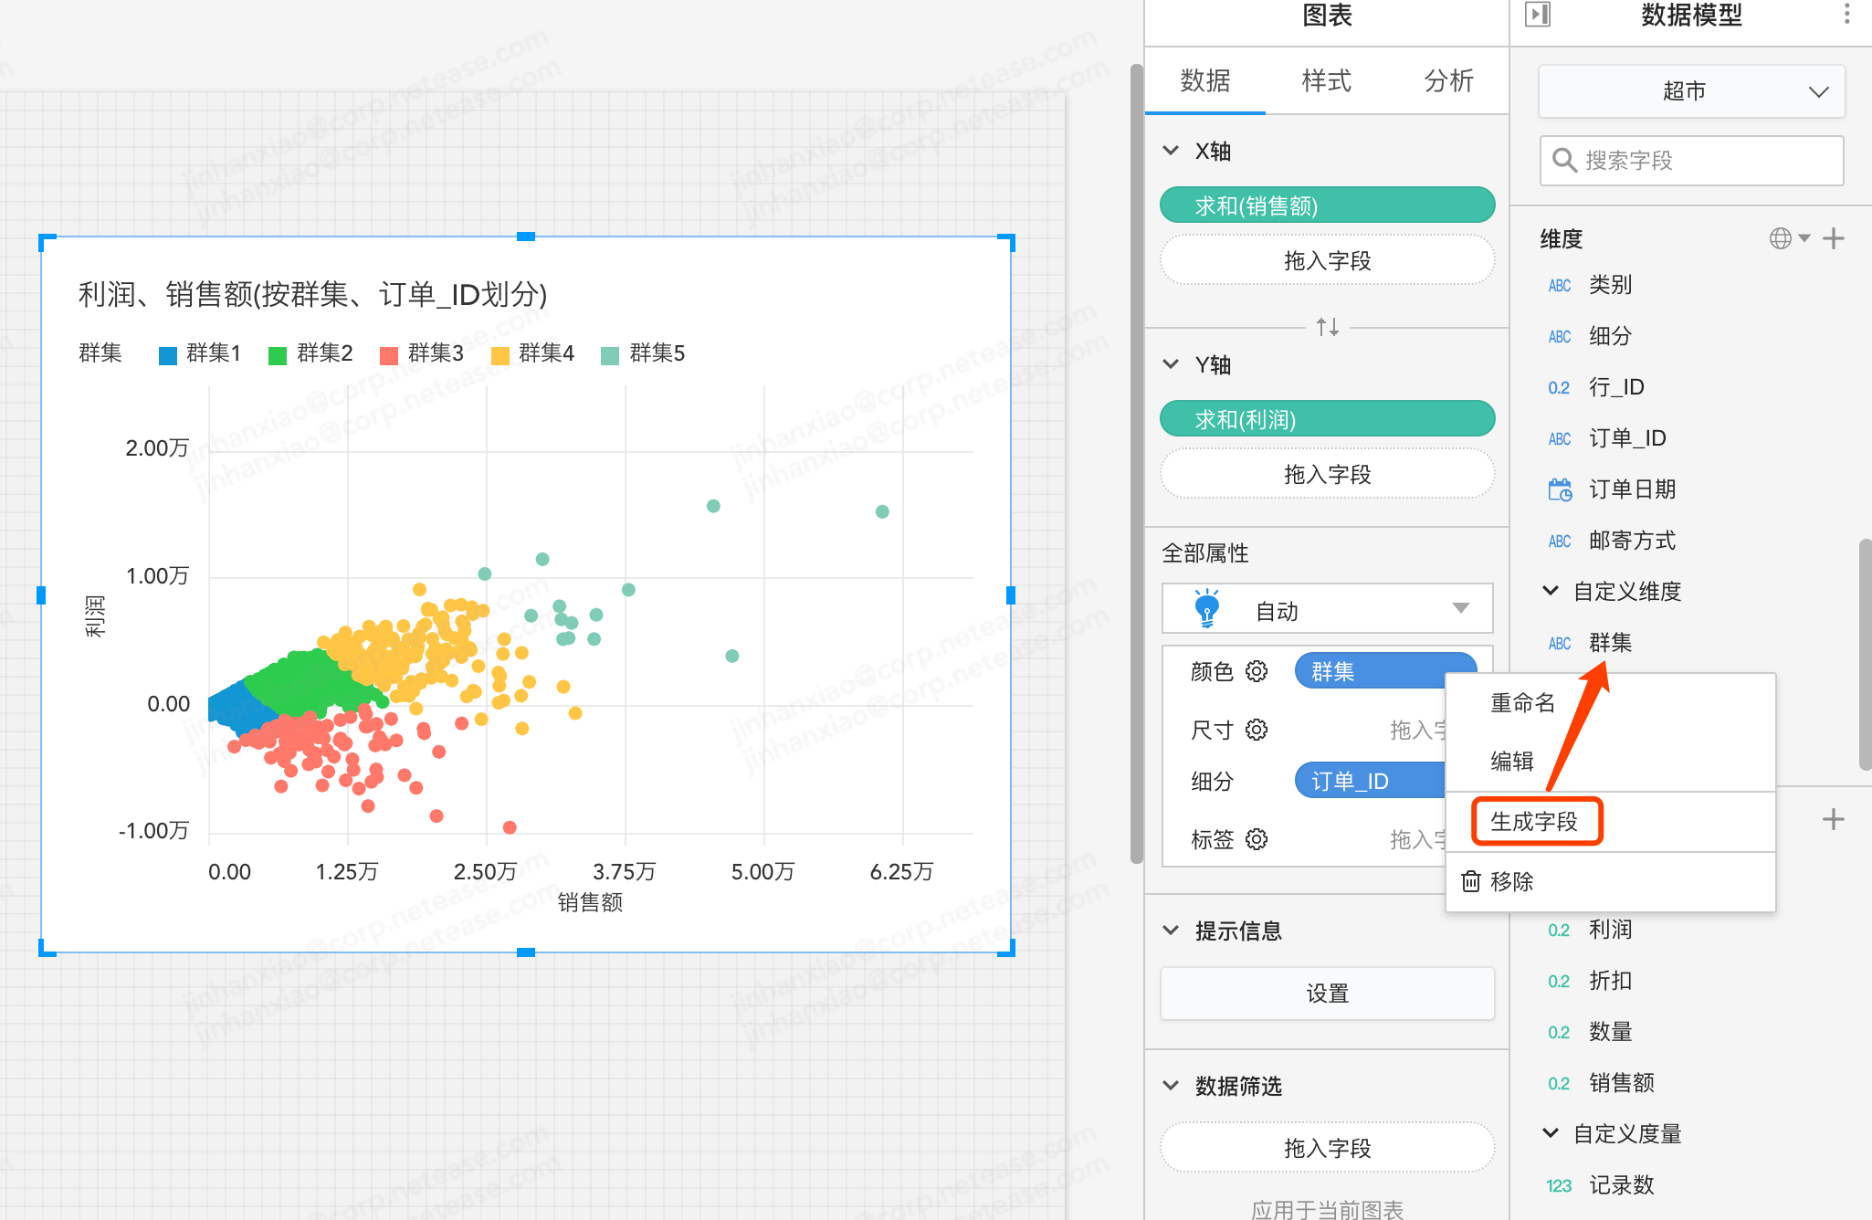The width and height of the screenshot is (1872, 1220).
Task: Click the swap X/Y axis arrows icon
Action: [x=1327, y=326]
